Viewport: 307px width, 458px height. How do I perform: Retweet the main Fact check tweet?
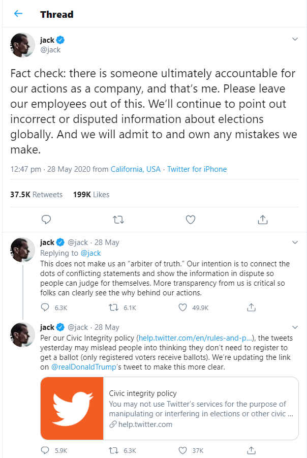[118, 220]
